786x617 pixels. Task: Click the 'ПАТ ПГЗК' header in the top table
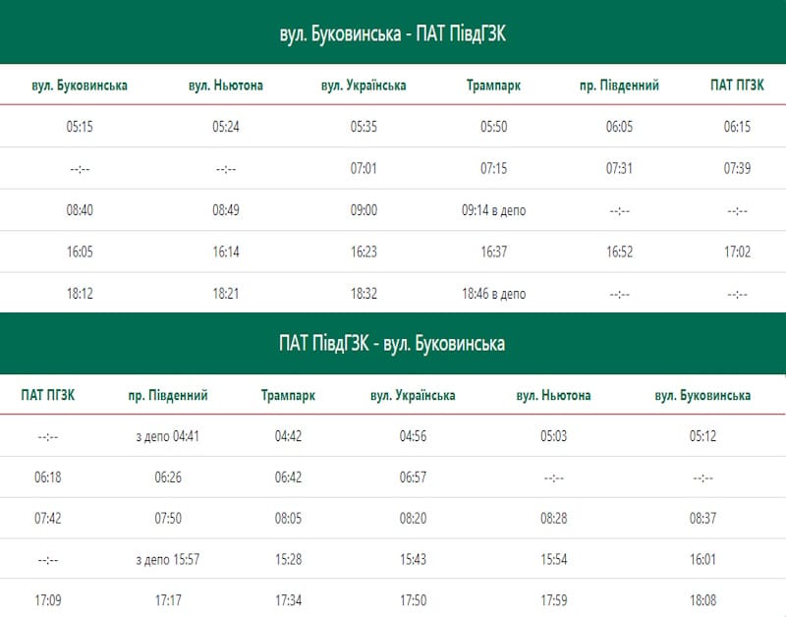click(737, 85)
